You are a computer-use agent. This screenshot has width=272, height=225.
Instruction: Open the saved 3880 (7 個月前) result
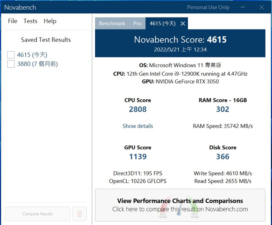click(37, 64)
